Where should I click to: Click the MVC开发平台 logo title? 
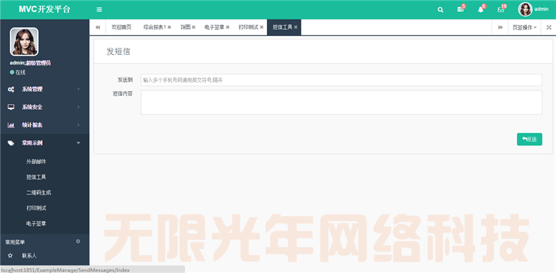click(44, 10)
